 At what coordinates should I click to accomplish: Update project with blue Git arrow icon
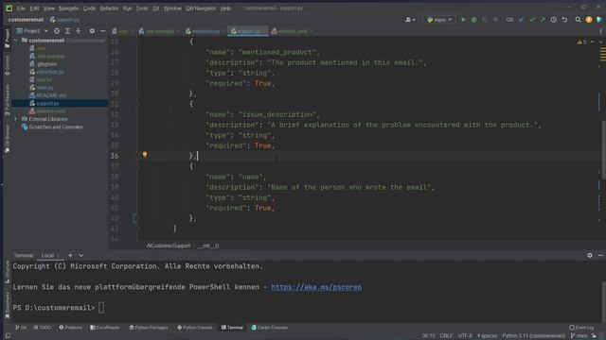(x=522, y=20)
